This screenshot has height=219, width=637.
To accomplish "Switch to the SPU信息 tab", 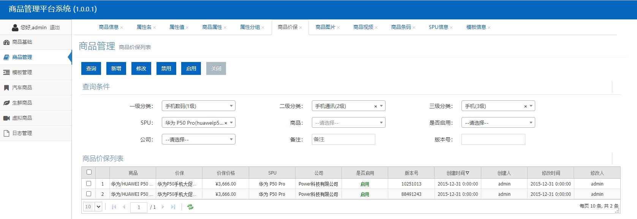I will click(x=439, y=27).
